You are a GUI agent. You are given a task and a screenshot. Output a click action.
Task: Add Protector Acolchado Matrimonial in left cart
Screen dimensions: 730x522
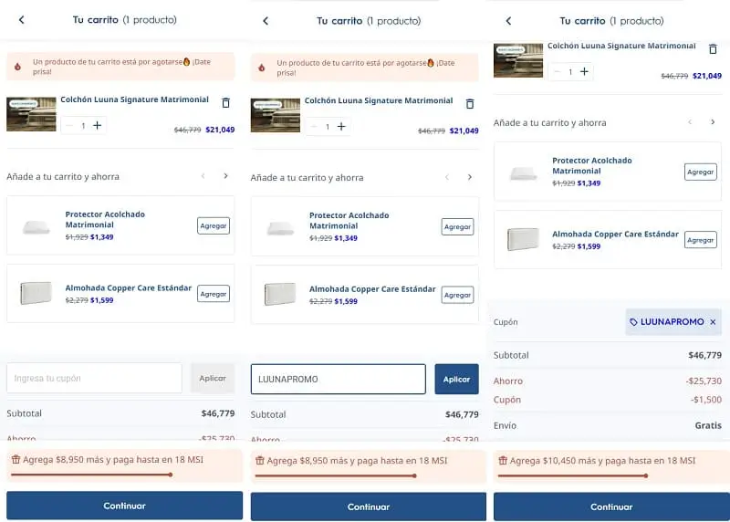[214, 225]
